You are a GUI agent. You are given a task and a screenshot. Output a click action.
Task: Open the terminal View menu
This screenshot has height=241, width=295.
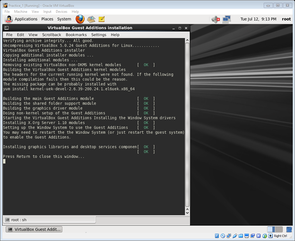click(33, 35)
